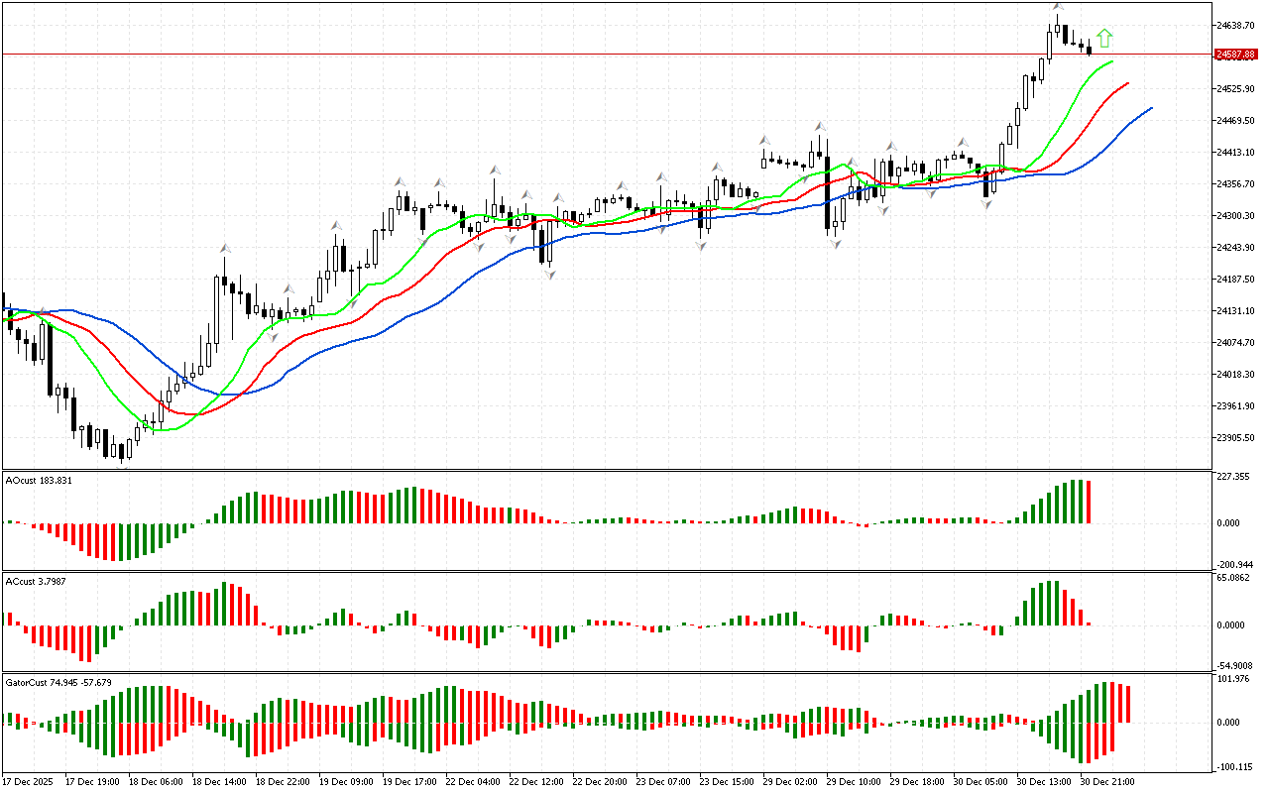
Task: Click the 29 Dec 10:00 time label
Action: pyautogui.click(x=854, y=781)
